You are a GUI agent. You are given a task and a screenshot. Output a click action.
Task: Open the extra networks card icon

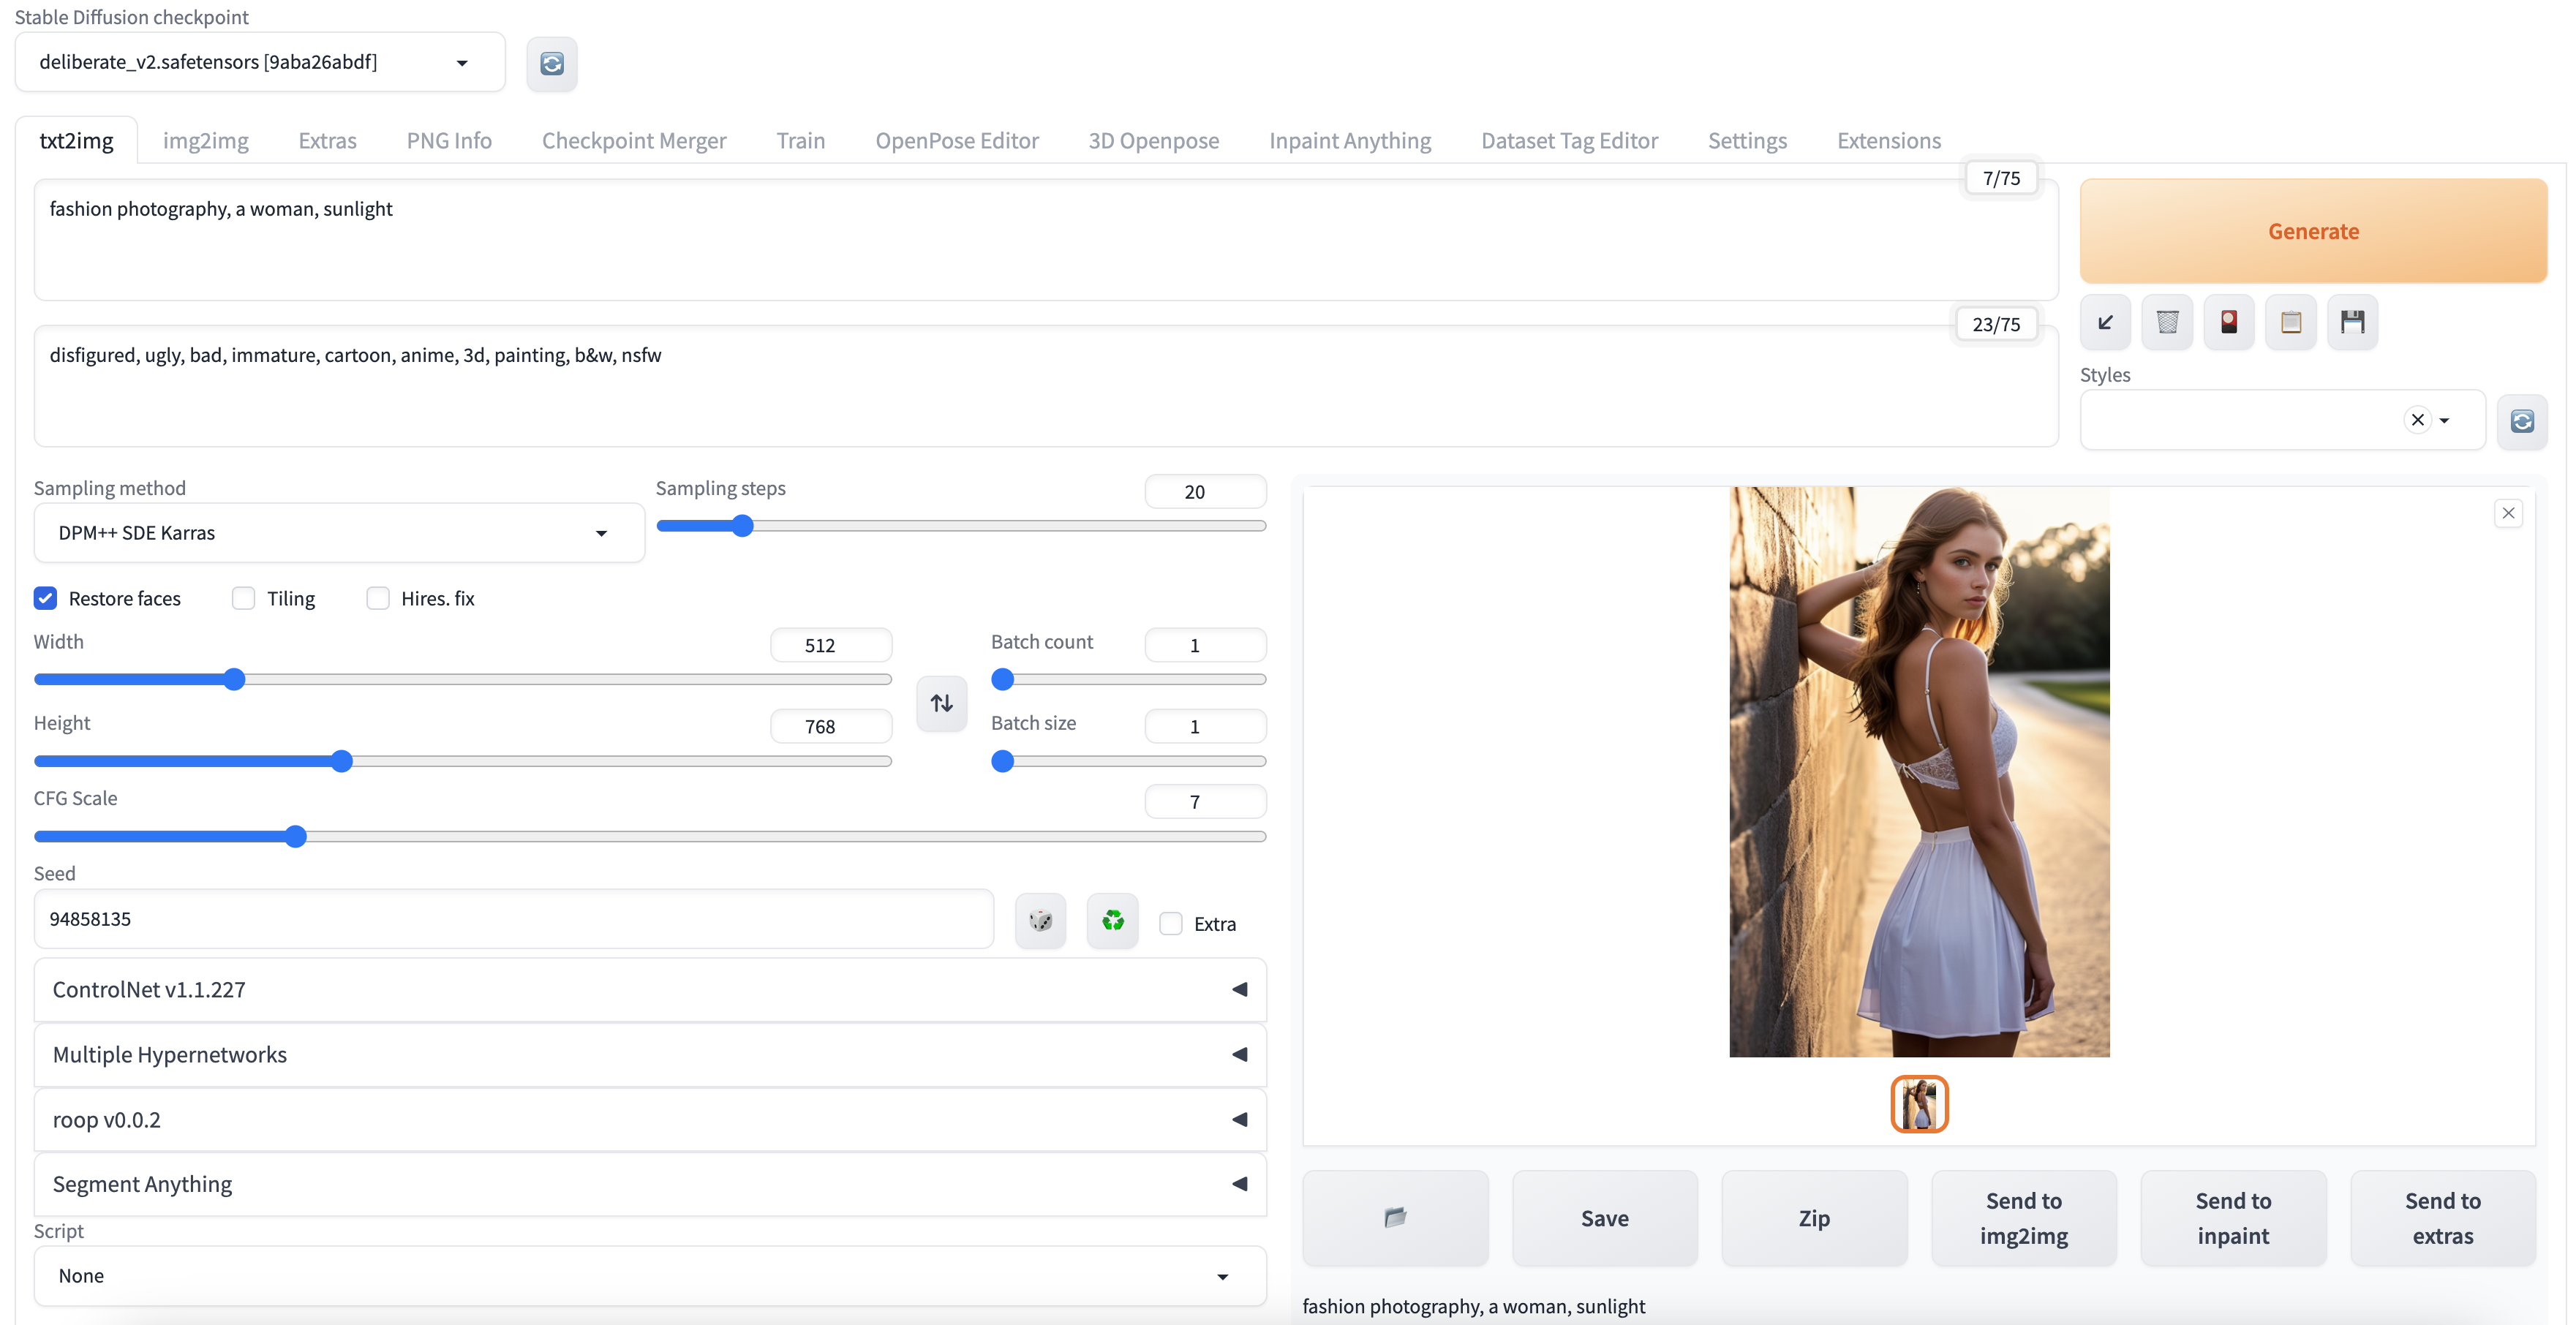pyautogui.click(x=2229, y=322)
